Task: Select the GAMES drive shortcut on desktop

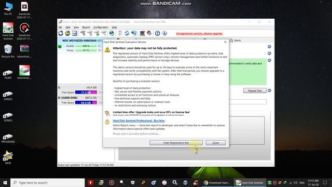Action: pyautogui.click(x=8, y=96)
